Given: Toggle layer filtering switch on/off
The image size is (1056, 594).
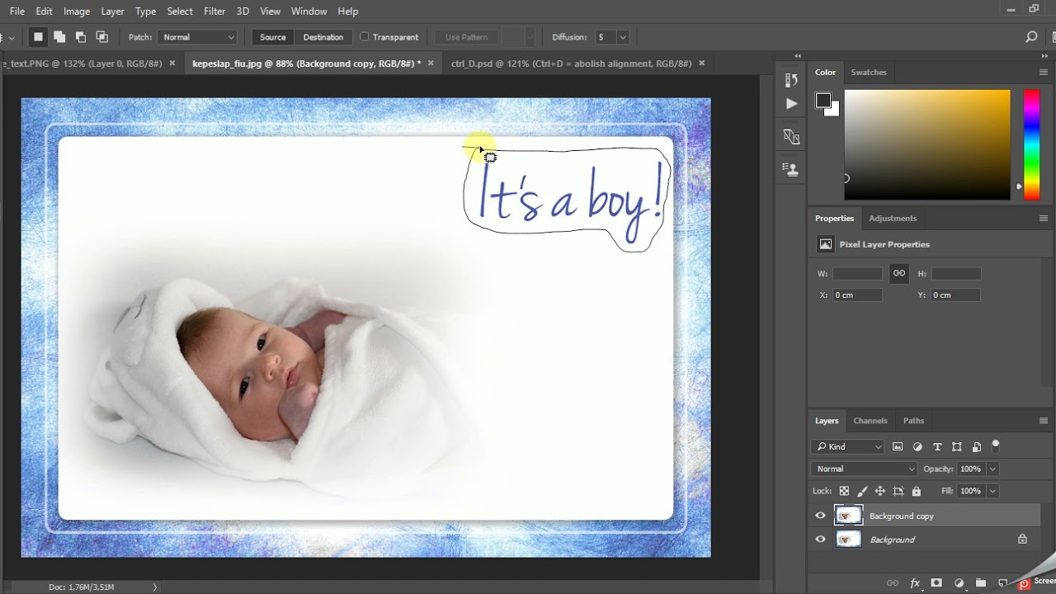Looking at the screenshot, I should (996, 445).
